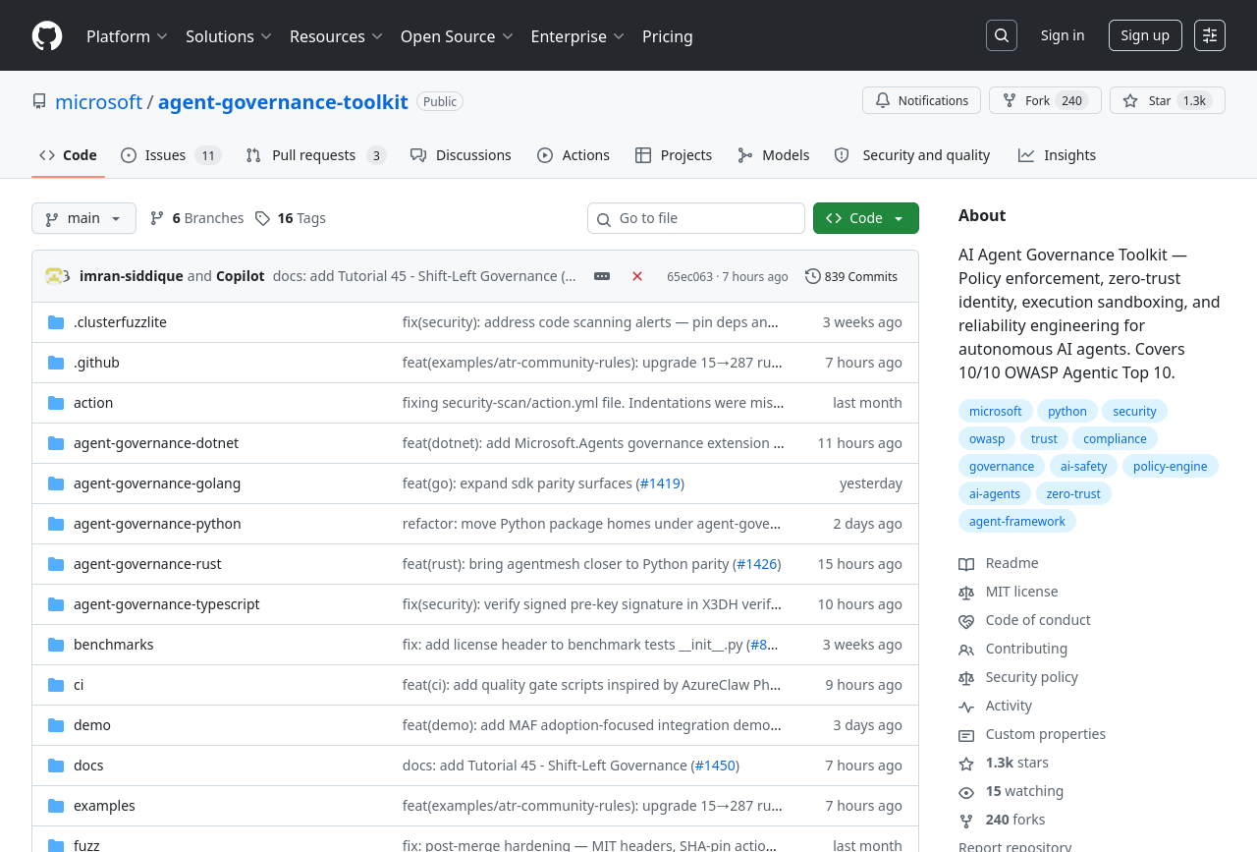
Task: Fork the repository
Action: [x=1036, y=100]
